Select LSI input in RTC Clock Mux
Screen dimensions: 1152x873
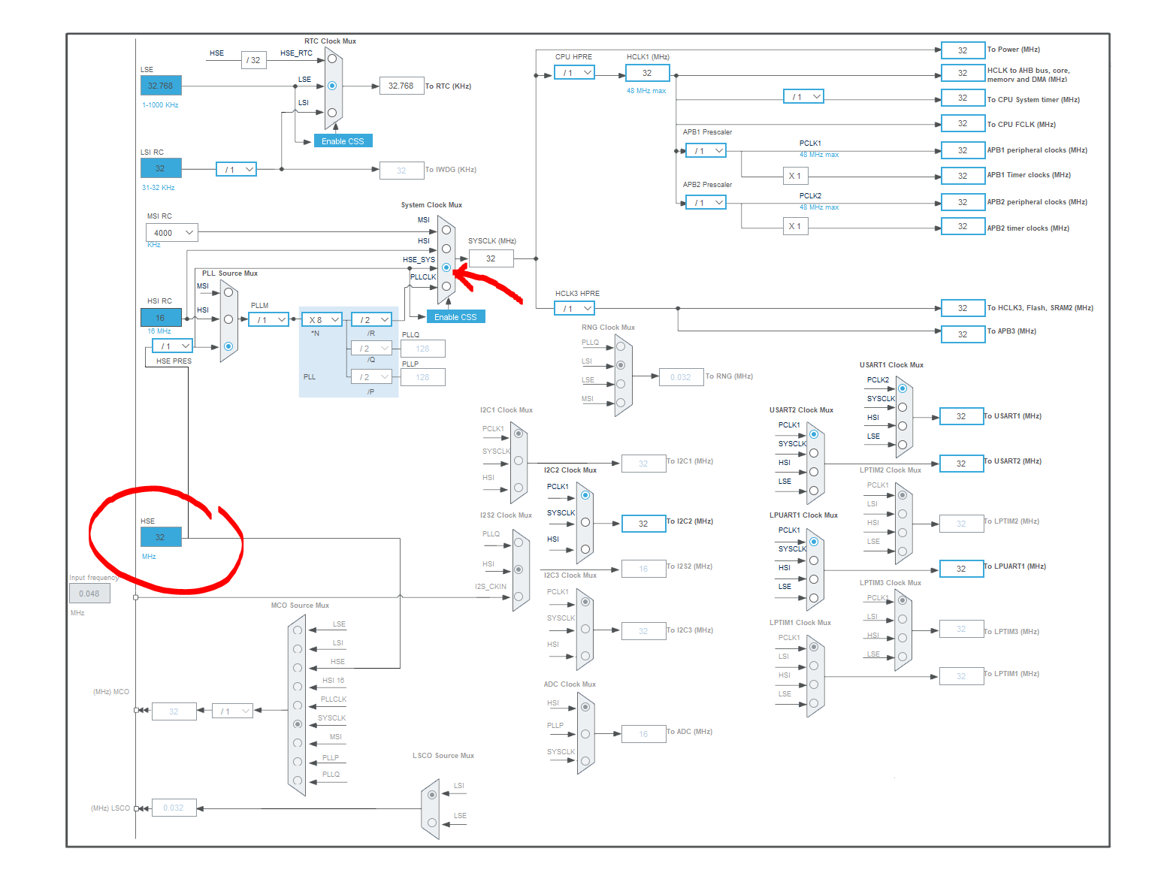coord(332,110)
